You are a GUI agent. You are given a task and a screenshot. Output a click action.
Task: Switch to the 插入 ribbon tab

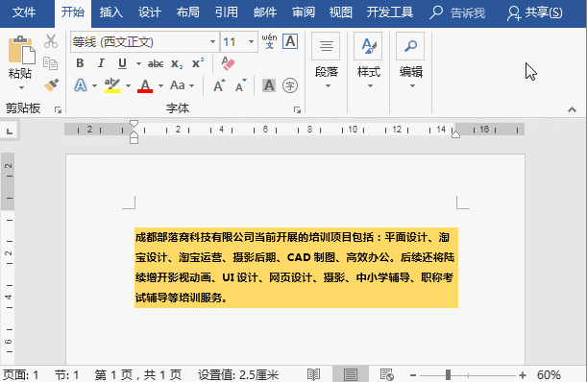tap(111, 12)
